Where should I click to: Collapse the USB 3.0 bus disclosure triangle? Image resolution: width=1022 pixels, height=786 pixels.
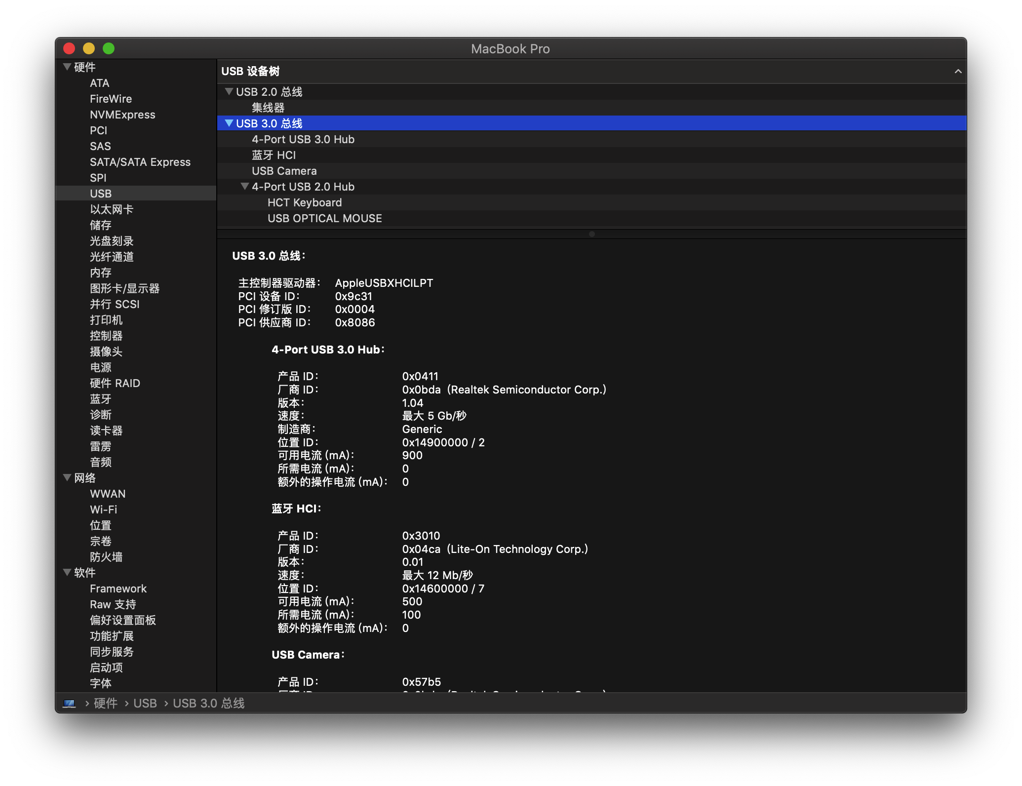(x=229, y=123)
